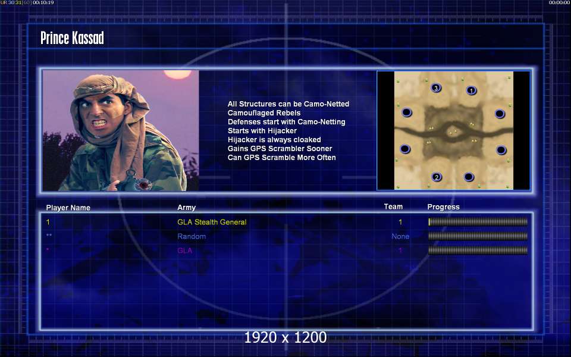Screen dimensions: 571x357
Task: Click "GLA Stealth General" army entry
Action: coord(212,222)
